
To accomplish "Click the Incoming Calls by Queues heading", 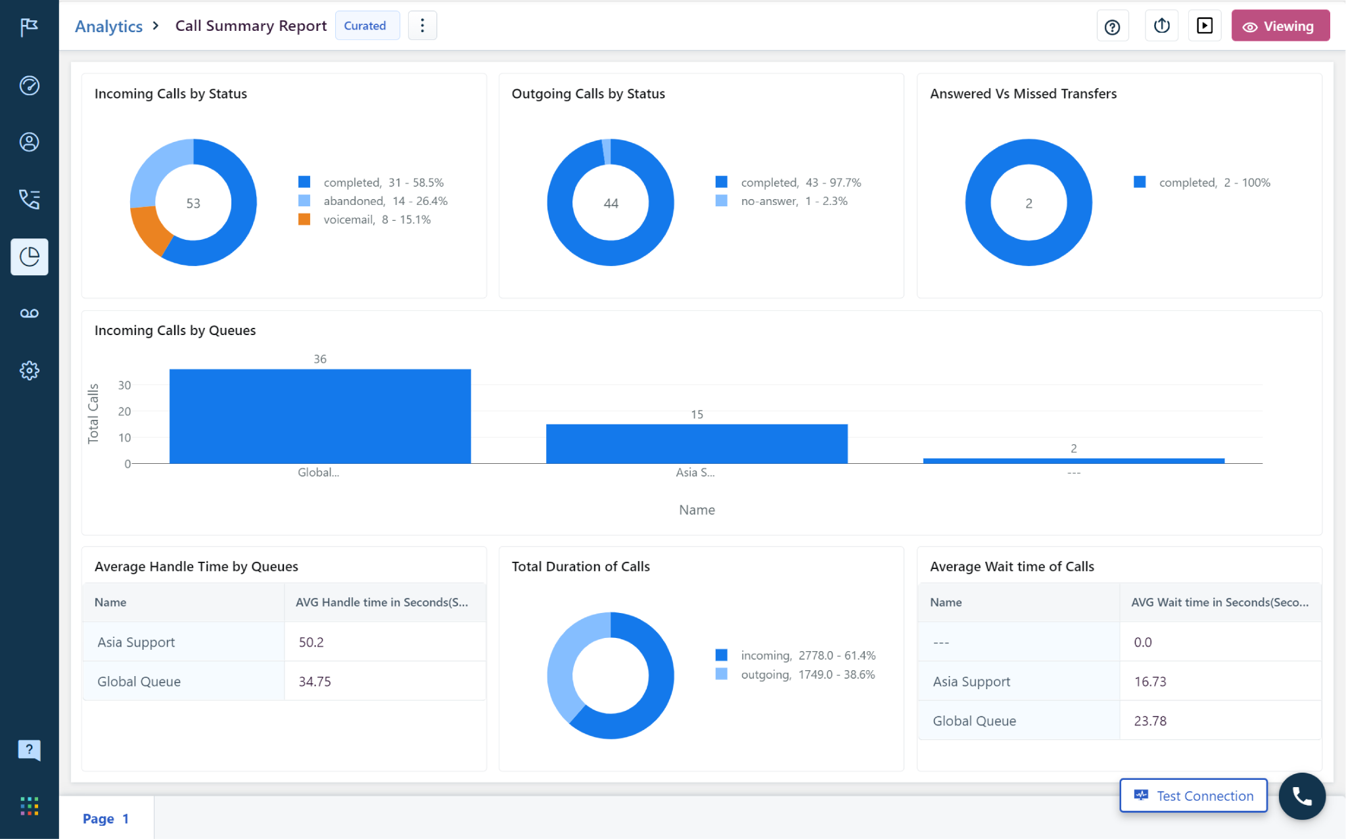I will 175,330.
